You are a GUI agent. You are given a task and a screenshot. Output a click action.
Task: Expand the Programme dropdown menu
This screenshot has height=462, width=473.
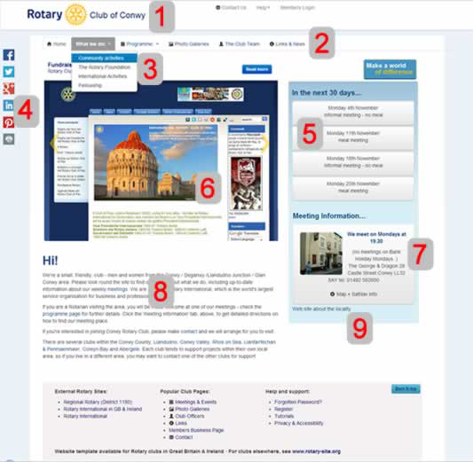click(139, 44)
